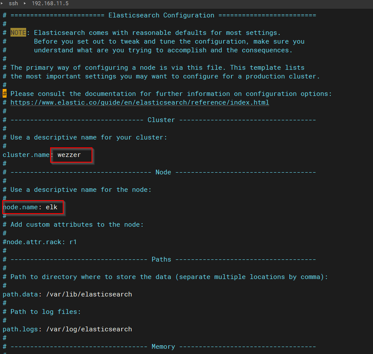
Task: Click 'Use a descriptive name for your cluster:' comment
Action: (89, 137)
